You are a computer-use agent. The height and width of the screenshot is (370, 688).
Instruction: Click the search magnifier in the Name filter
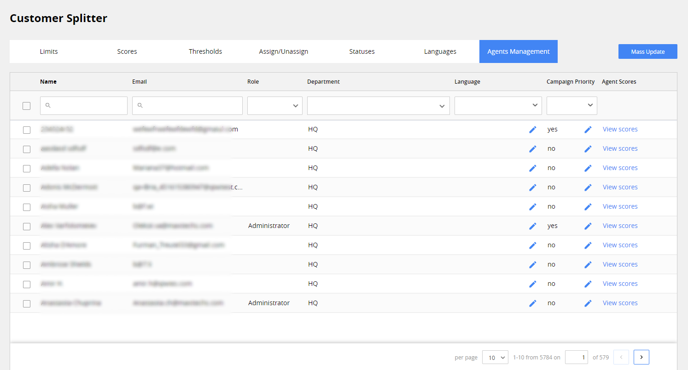tap(48, 105)
